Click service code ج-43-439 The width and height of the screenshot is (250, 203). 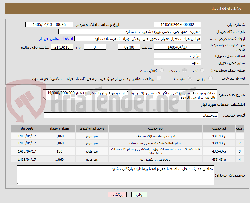click(219, 143)
